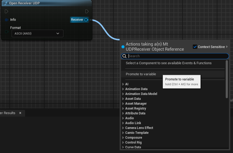Click the Info input pin
Viewport: 233px width, 153px height.
coord(6,20)
